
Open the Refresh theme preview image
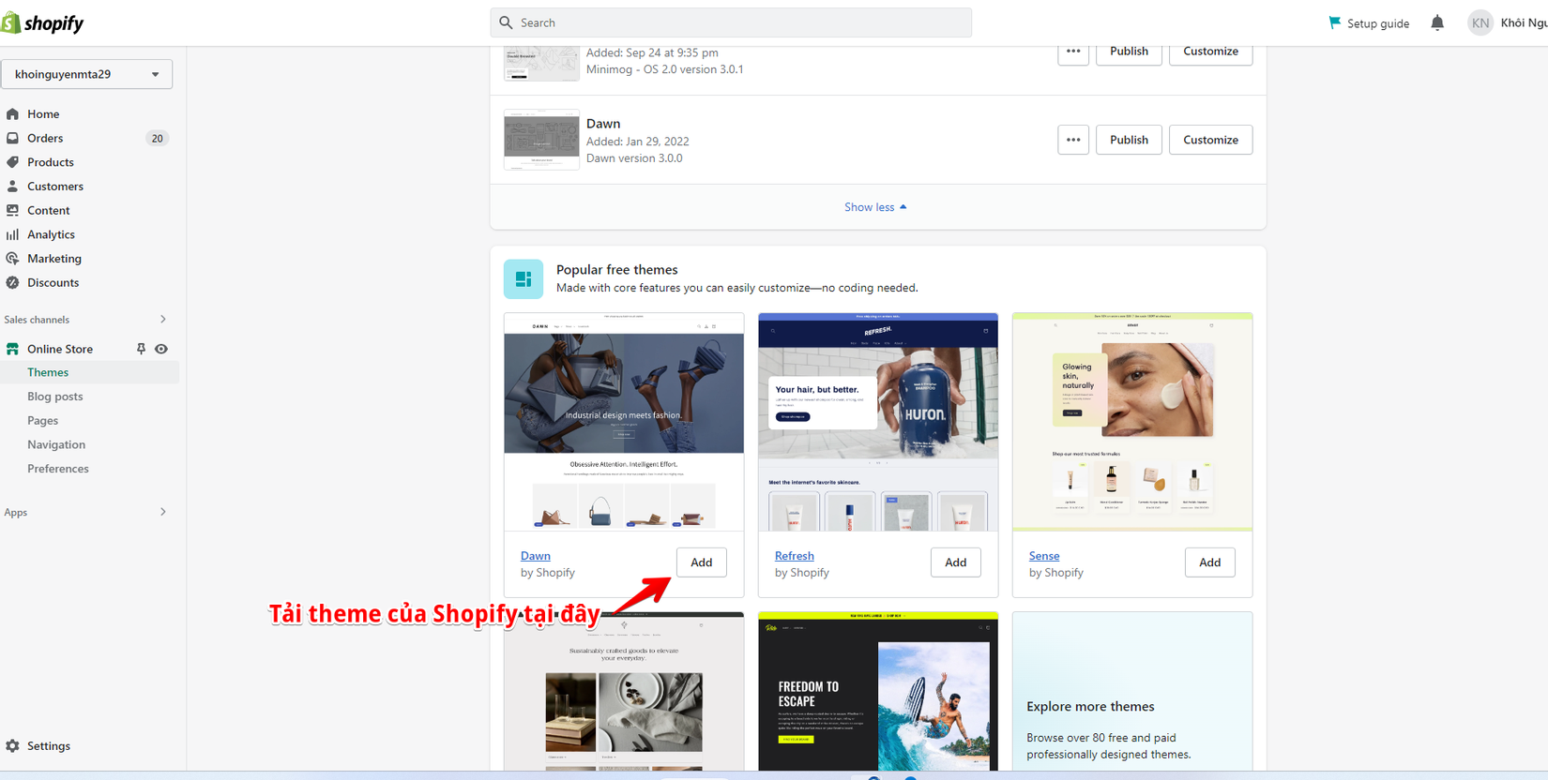pos(878,422)
